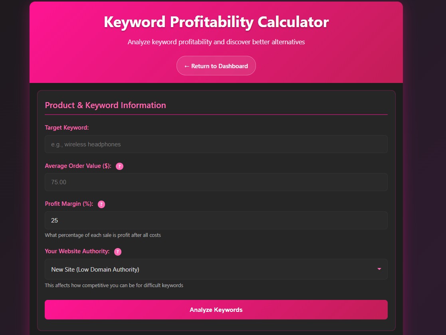Screen dimensions: 446x335
Task: Click the left arrow in Return to Dashboard
Action: coord(186,66)
